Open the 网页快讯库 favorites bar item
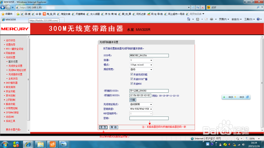 pos(195,14)
